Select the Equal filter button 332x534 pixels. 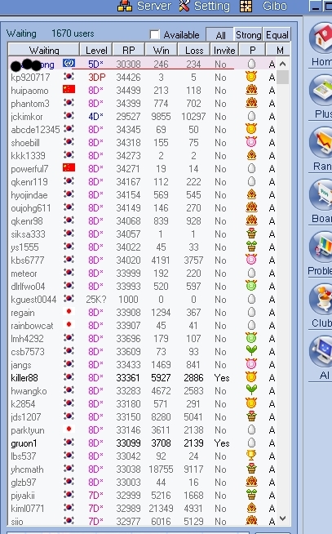(x=277, y=35)
